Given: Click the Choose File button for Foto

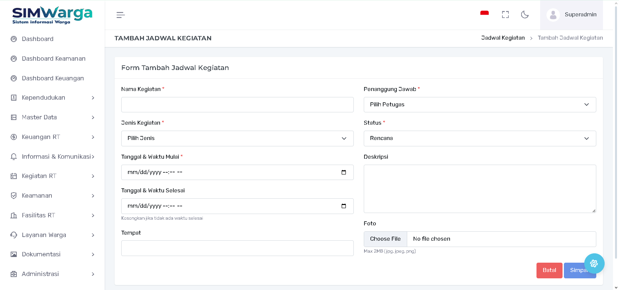Looking at the screenshot, I should [x=385, y=239].
